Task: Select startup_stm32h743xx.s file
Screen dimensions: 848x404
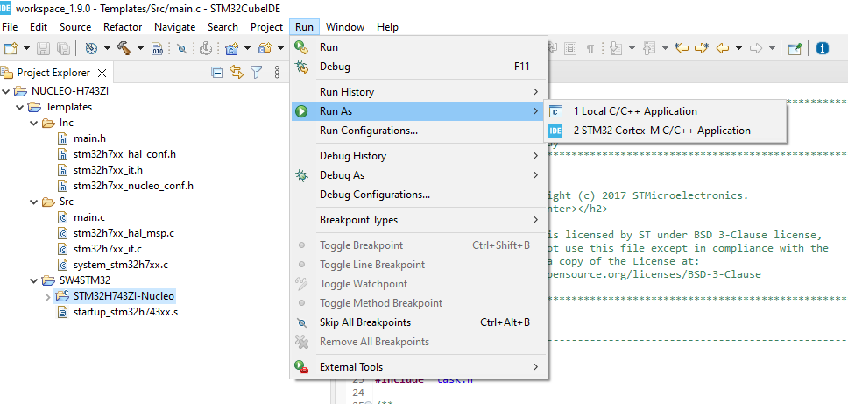Action: point(125,312)
